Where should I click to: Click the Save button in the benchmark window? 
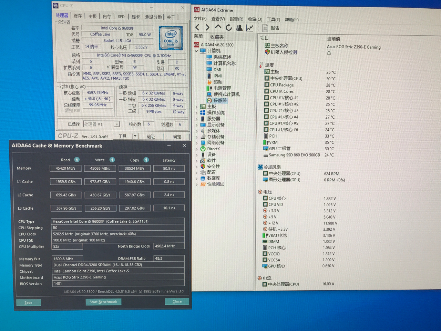coord(29,302)
